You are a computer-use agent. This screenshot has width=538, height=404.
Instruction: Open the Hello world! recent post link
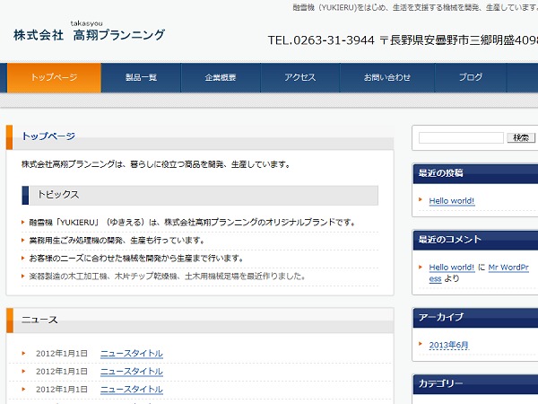pyautogui.click(x=452, y=201)
